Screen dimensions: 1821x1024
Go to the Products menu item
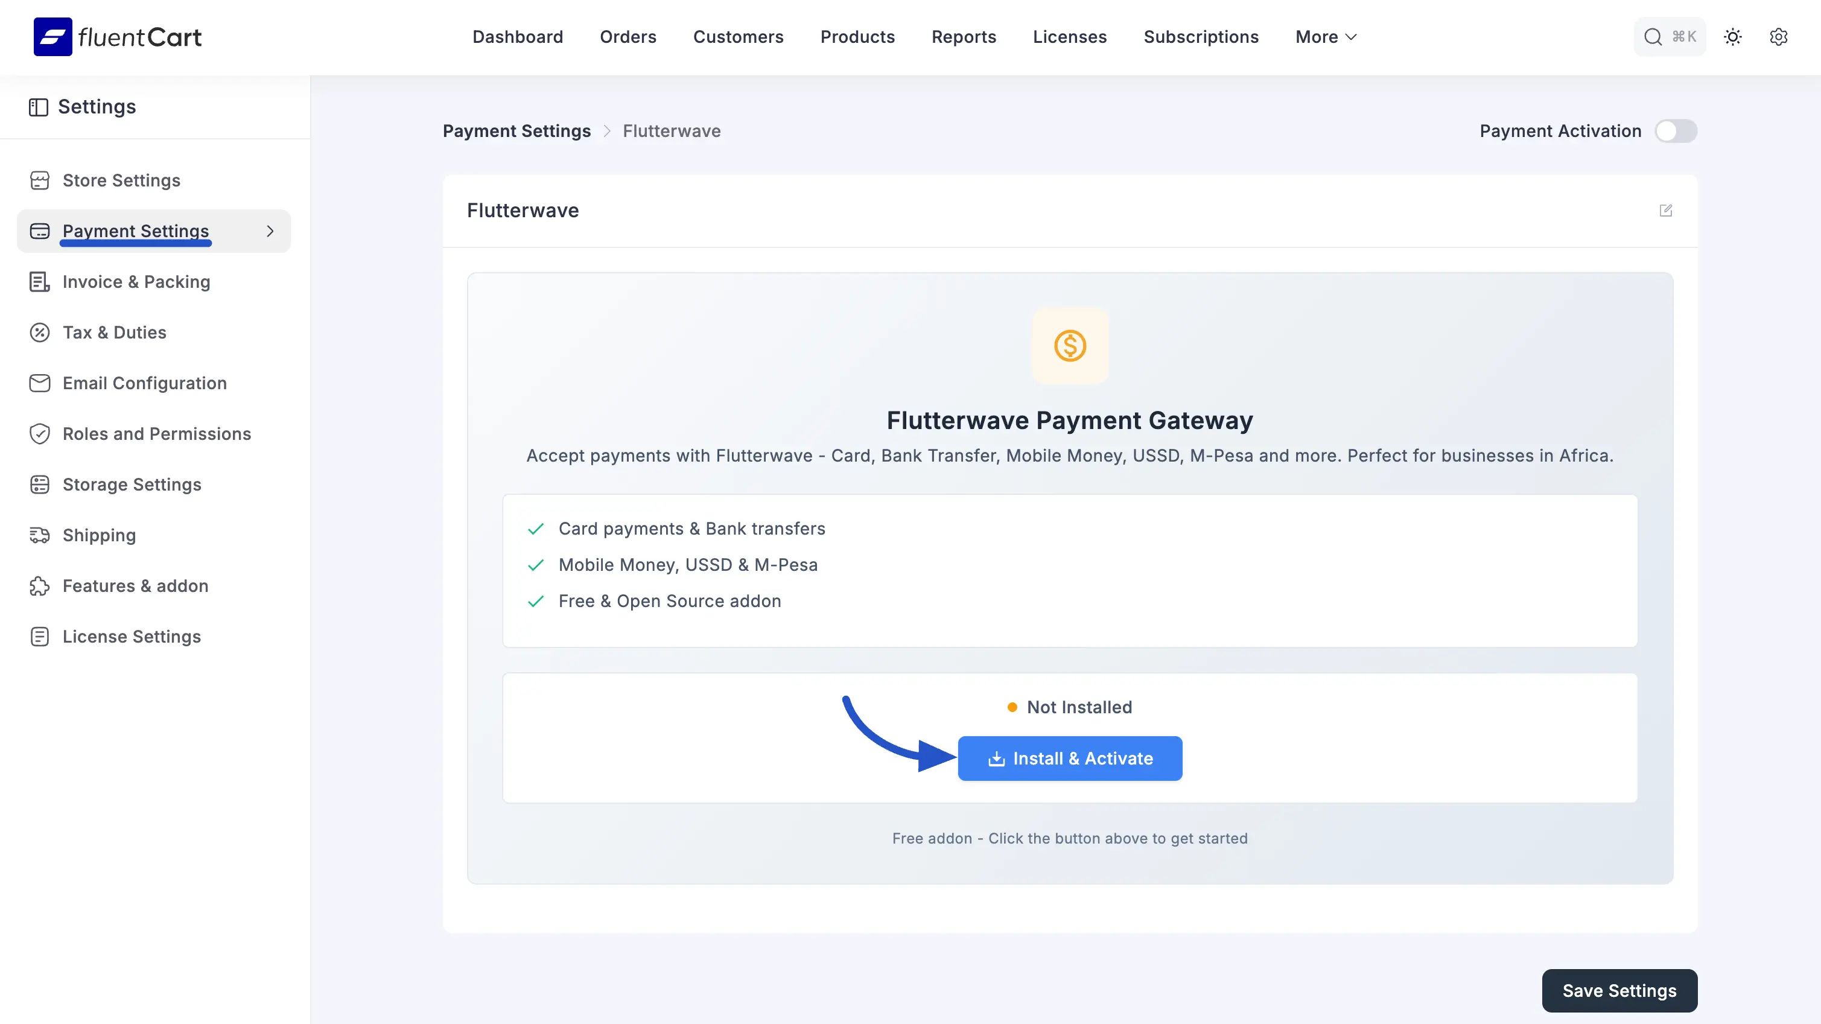[x=857, y=37]
